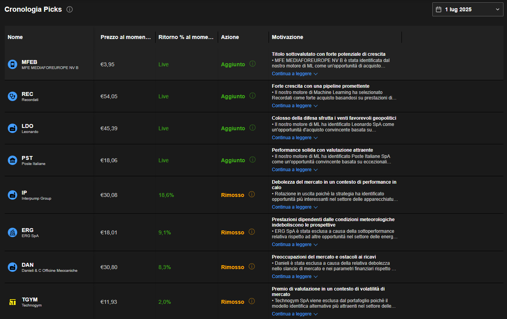Click the 18,6% return value

click(x=166, y=195)
